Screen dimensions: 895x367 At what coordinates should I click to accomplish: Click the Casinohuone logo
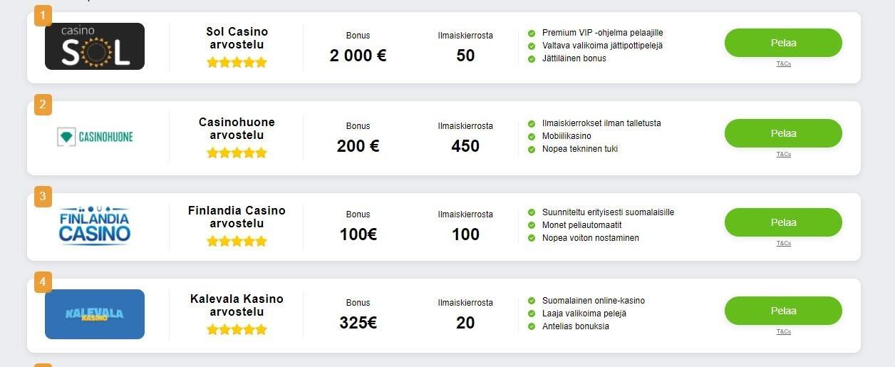95,137
